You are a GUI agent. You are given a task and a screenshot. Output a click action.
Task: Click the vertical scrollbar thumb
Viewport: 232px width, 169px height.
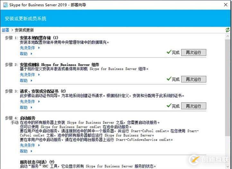(x=228, y=88)
